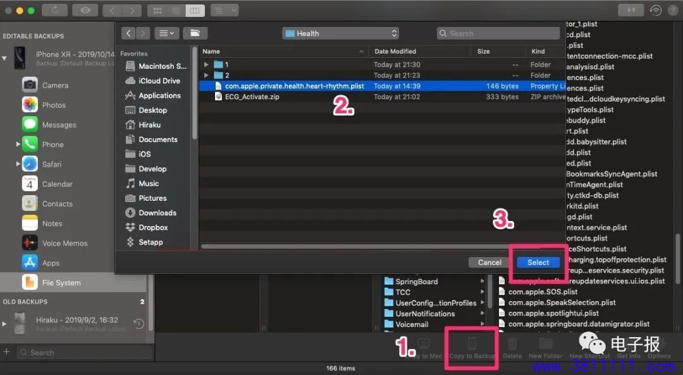Image resolution: width=683 pixels, height=375 pixels.
Task: Open Notes in iMazing sidebar
Action: [42, 223]
